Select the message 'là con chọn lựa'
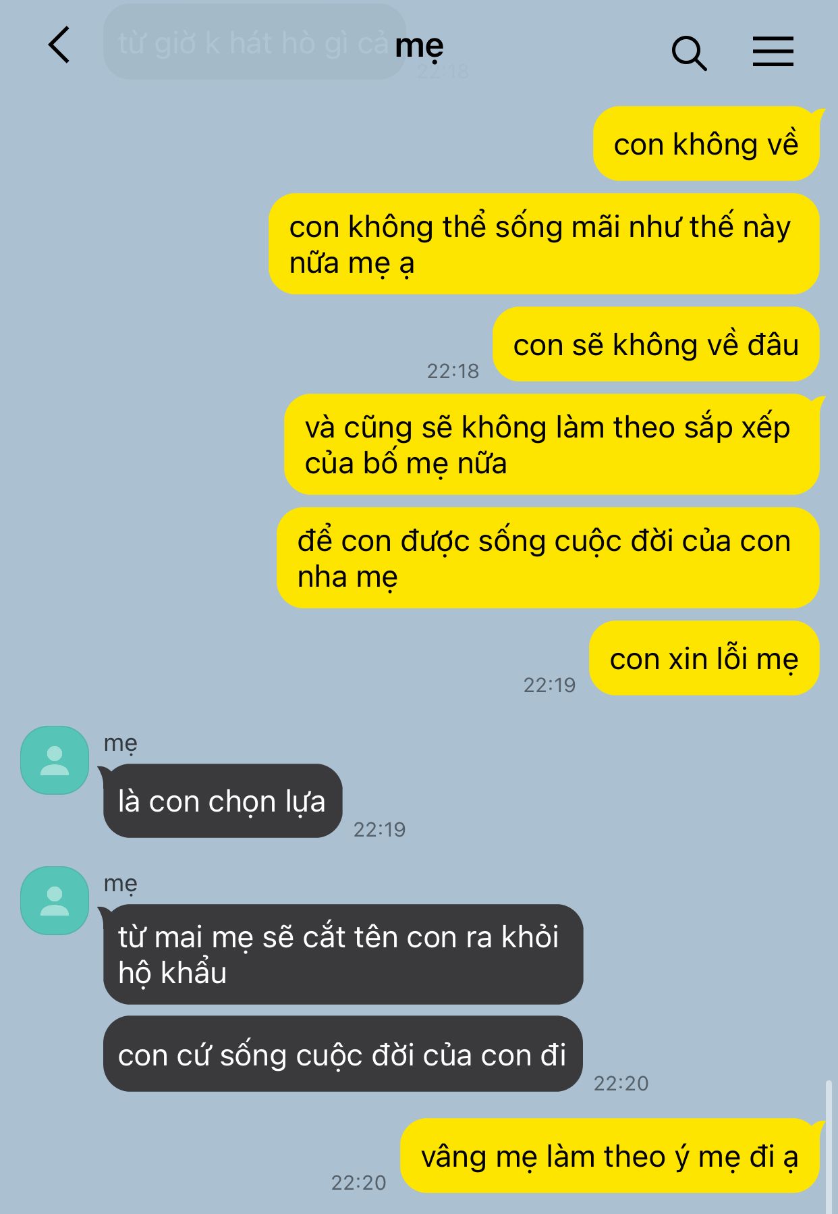The image size is (838, 1214). click(223, 801)
